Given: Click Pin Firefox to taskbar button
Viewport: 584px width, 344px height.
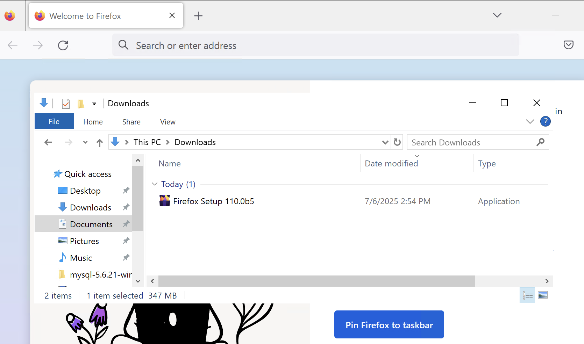Looking at the screenshot, I should point(389,325).
